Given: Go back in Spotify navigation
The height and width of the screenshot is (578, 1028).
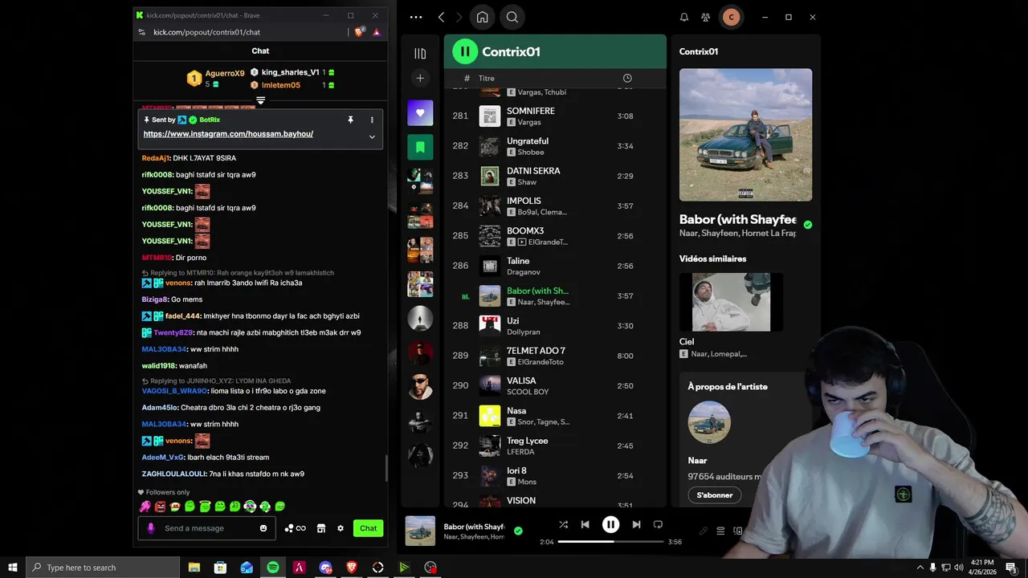Looking at the screenshot, I should (x=441, y=17).
